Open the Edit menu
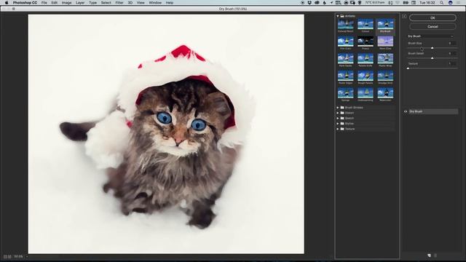Screen dimensions: 466x262 [54, 3]
